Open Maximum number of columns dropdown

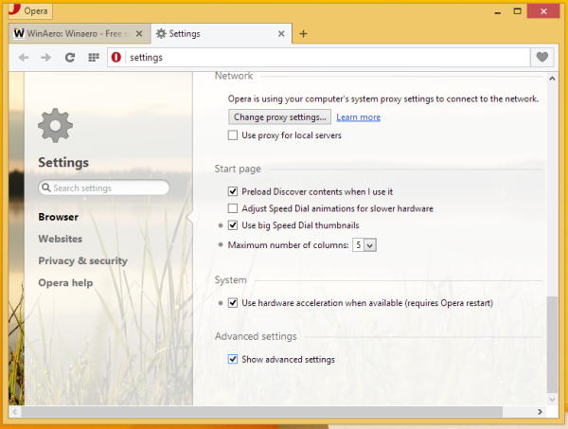pyautogui.click(x=364, y=245)
